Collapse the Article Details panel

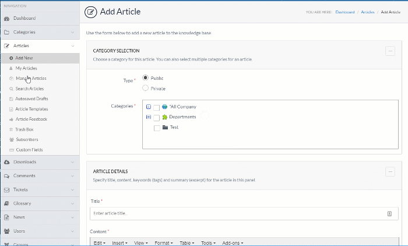(390, 171)
